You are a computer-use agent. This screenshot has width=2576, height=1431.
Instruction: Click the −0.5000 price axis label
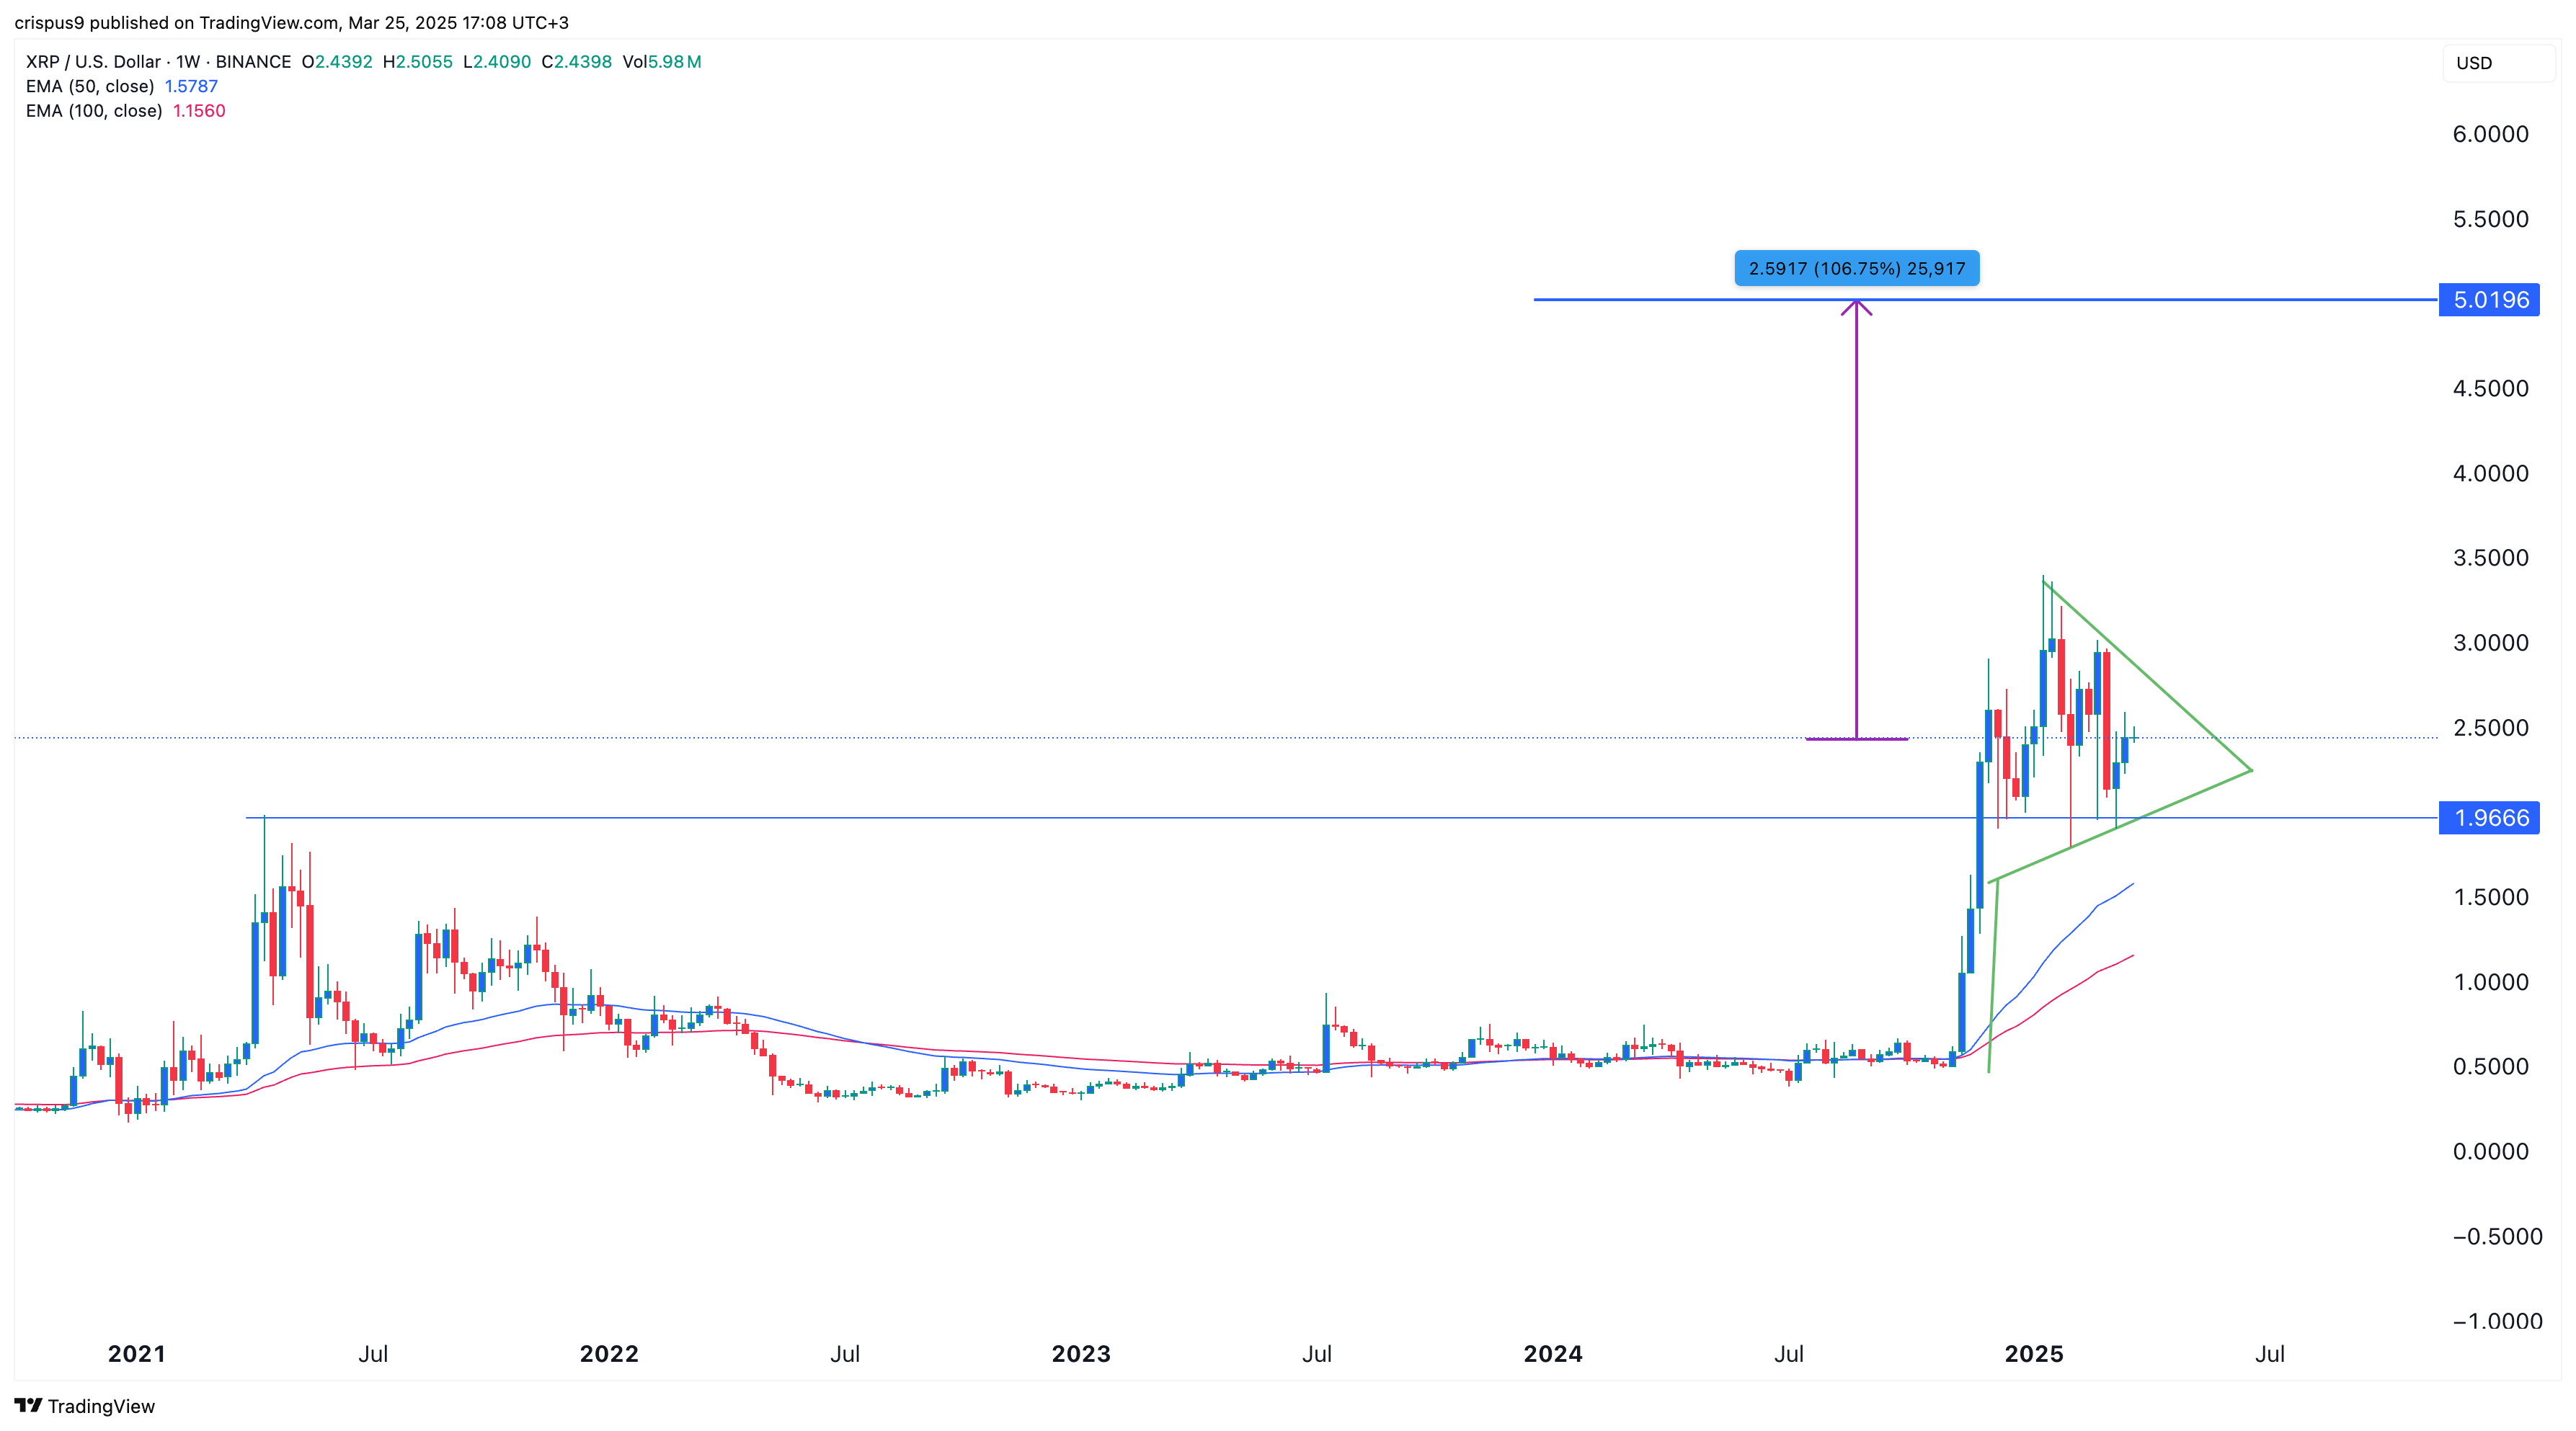coord(2497,1237)
